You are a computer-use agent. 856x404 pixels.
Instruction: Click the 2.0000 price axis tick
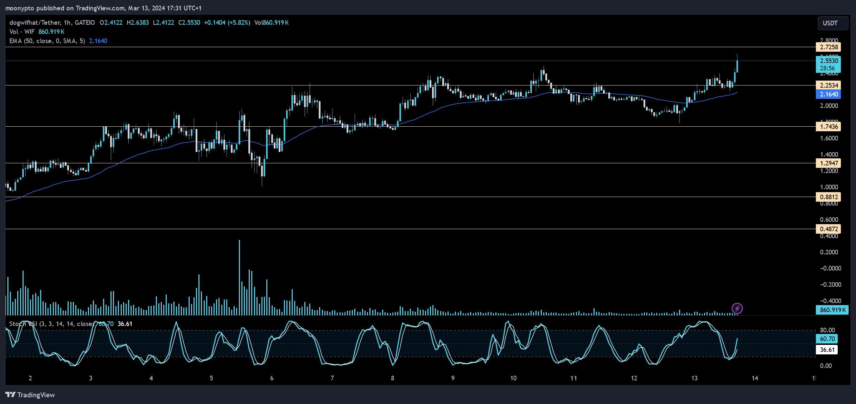click(829, 106)
